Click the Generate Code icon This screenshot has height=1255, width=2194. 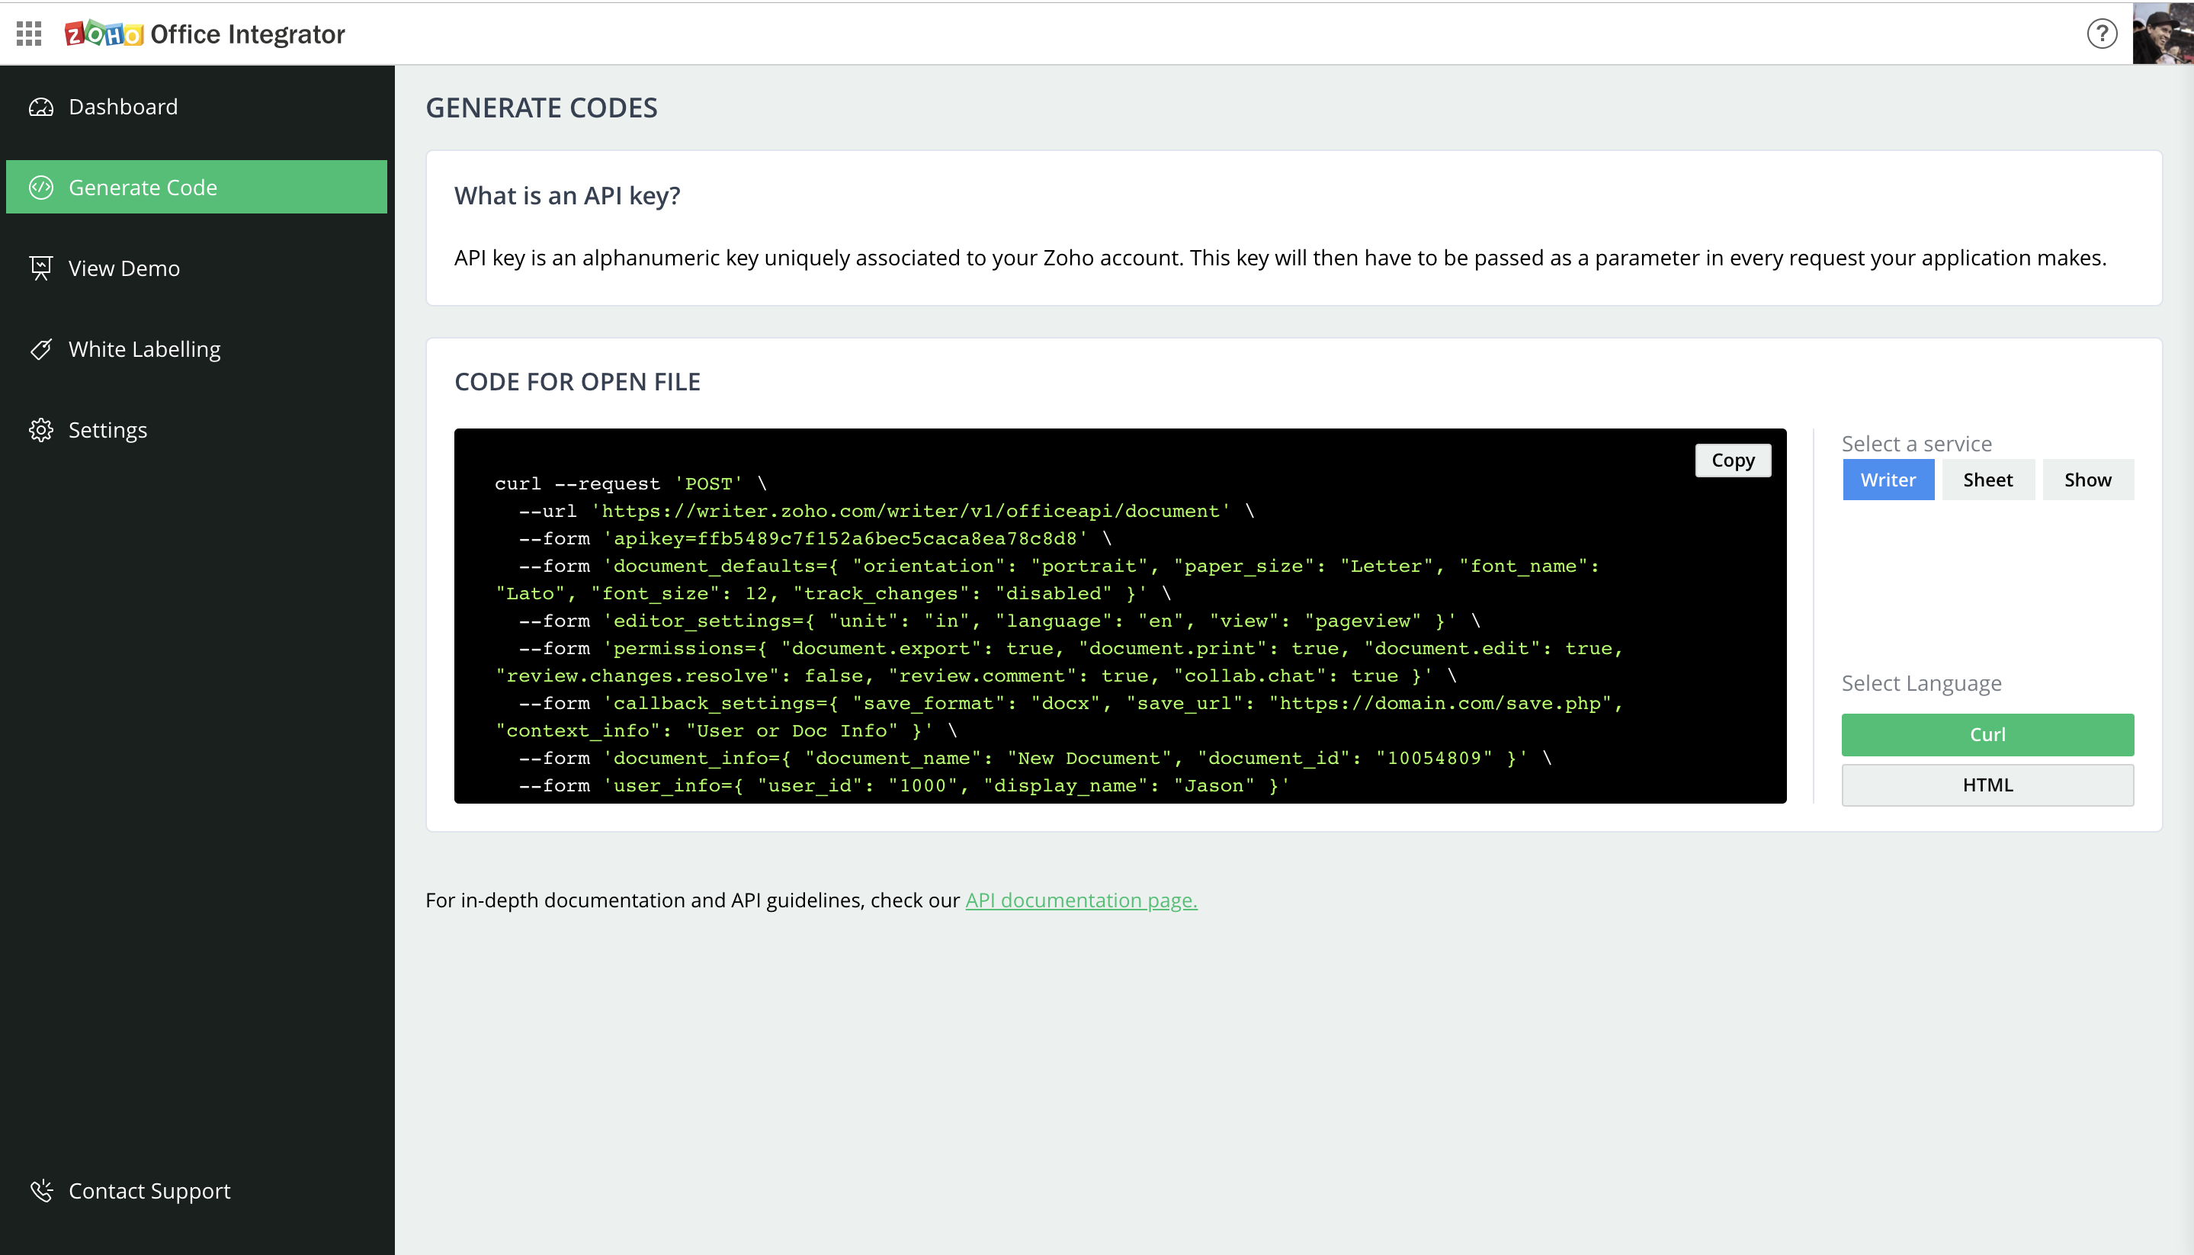(x=40, y=187)
